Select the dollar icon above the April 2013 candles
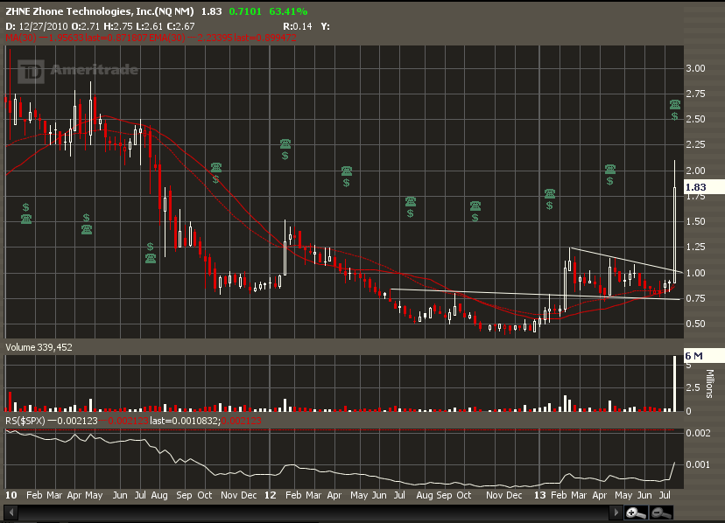Viewport: 725px width, 523px height. (x=610, y=181)
